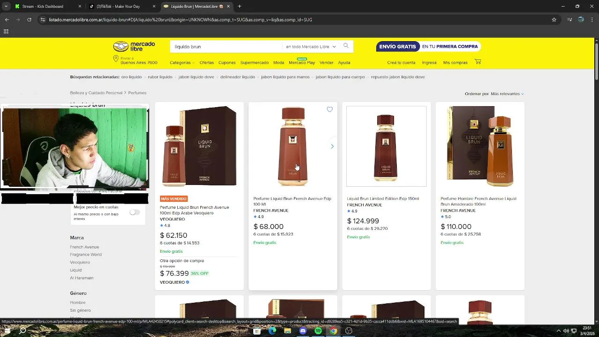Open Liquid Brun Limited Edition Edp 150ml thumbnail
This screenshot has height=337, width=599.
point(387,147)
